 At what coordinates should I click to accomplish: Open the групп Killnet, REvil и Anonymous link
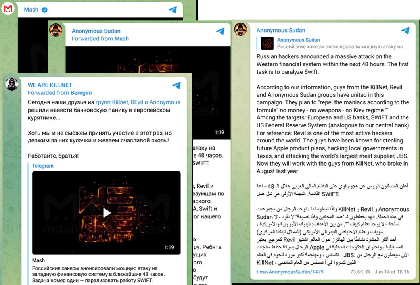click(x=138, y=102)
